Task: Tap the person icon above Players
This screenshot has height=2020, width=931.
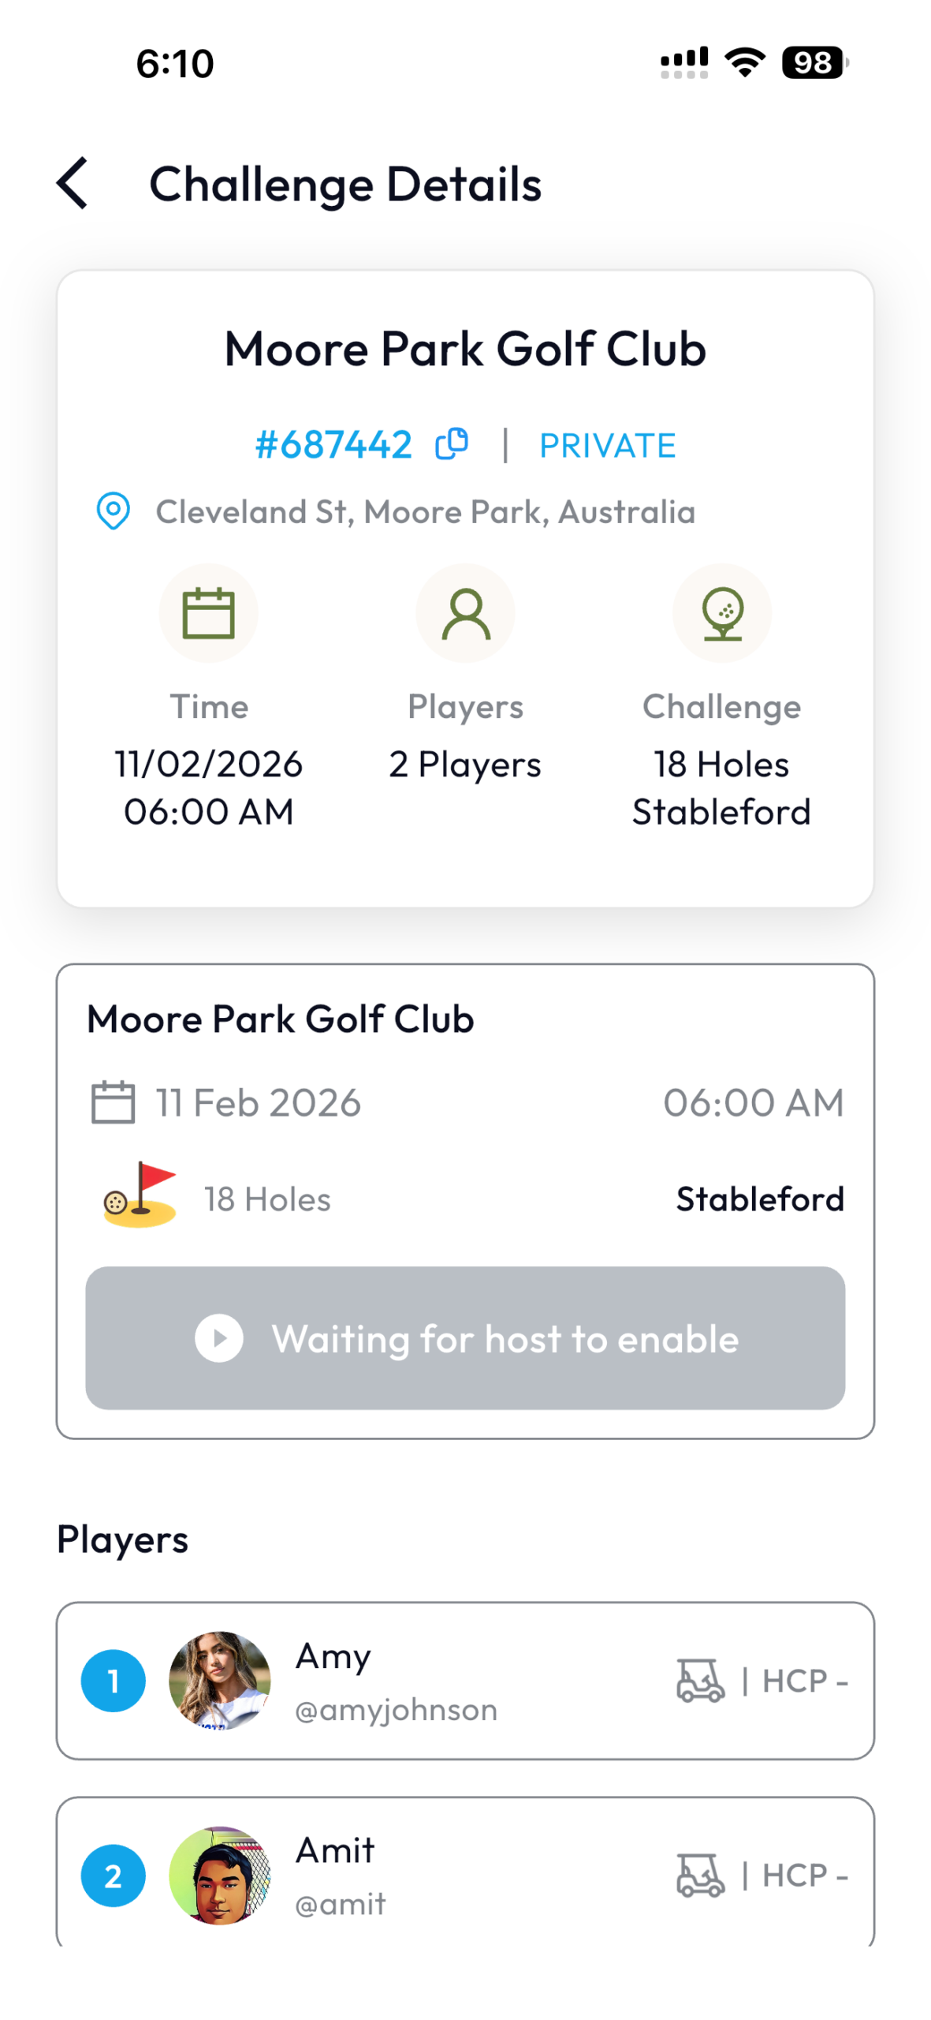Action: point(465,612)
